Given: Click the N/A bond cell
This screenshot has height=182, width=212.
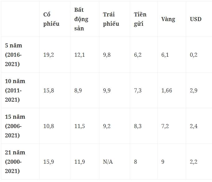Looking at the screenshot, I should (108, 162).
